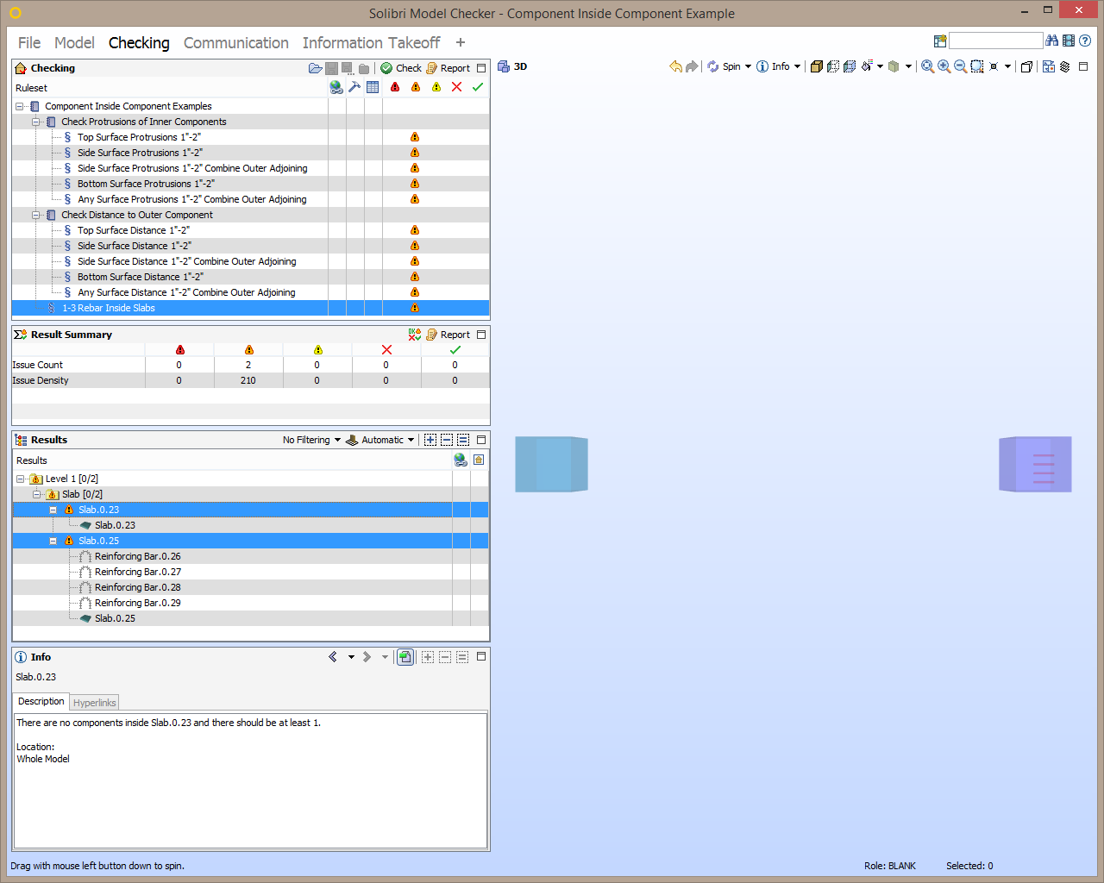Image resolution: width=1104 pixels, height=883 pixels.
Task: Open the Communication tab
Action: click(236, 42)
